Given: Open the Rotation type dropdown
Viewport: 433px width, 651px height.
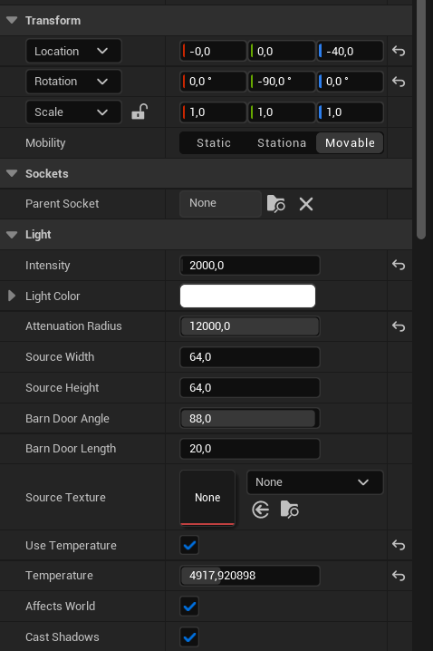Looking at the screenshot, I should (73, 82).
